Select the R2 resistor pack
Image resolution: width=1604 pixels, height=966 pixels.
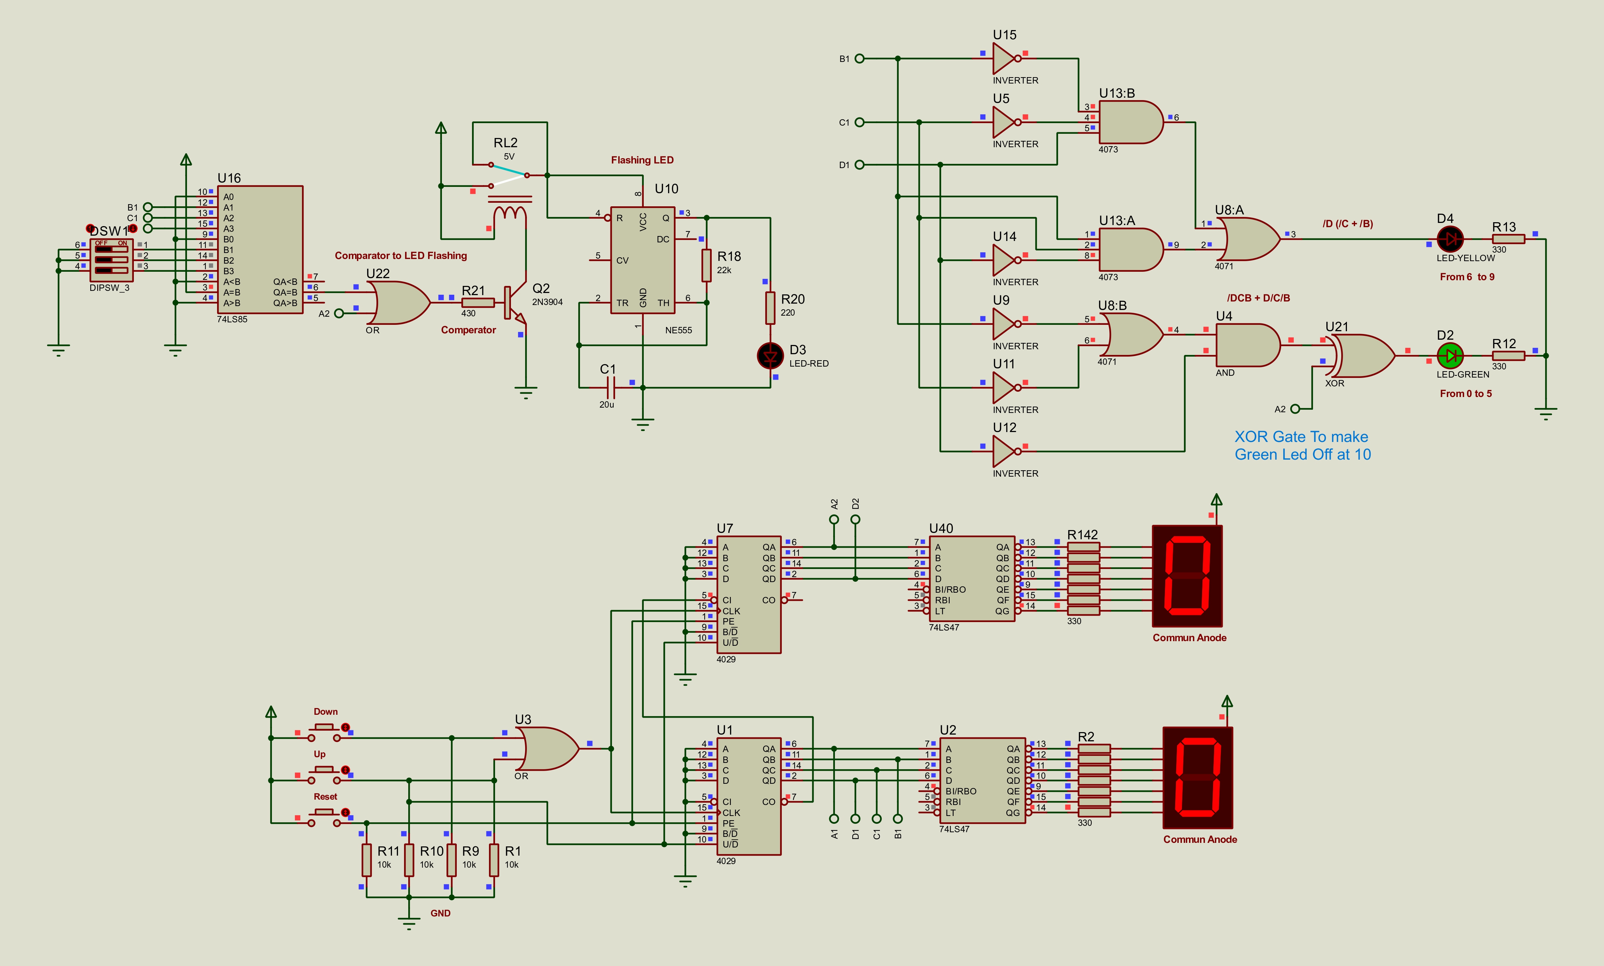1094,781
